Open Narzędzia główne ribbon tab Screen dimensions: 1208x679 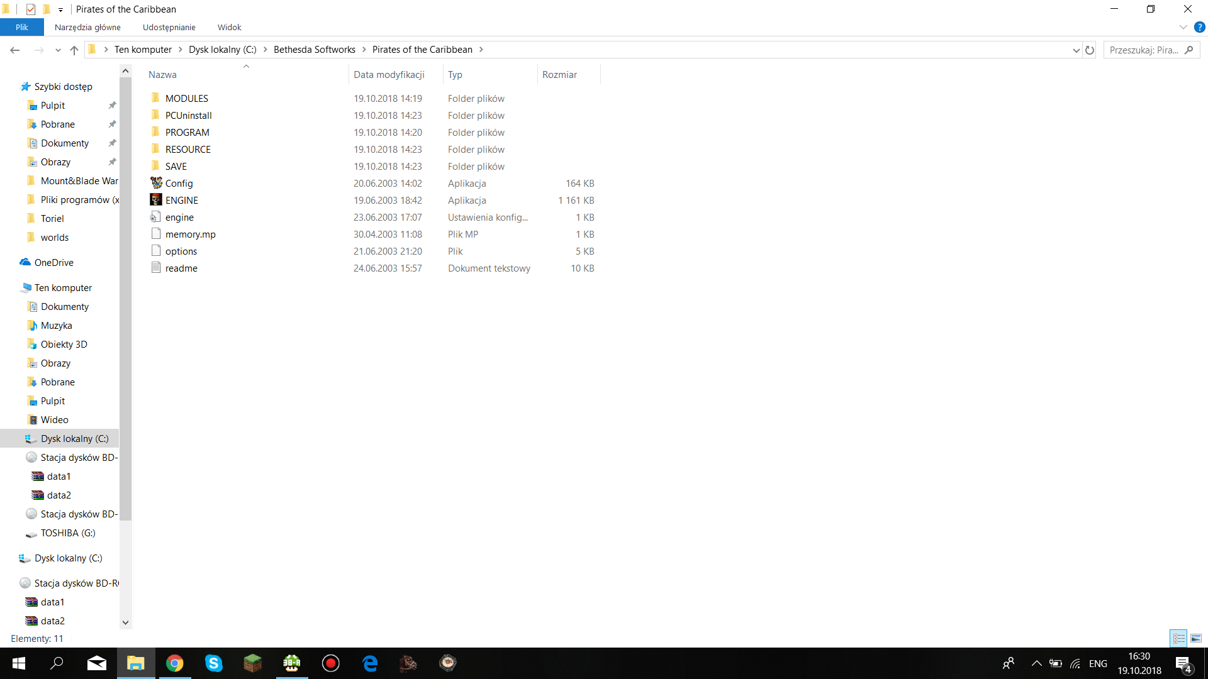(87, 27)
